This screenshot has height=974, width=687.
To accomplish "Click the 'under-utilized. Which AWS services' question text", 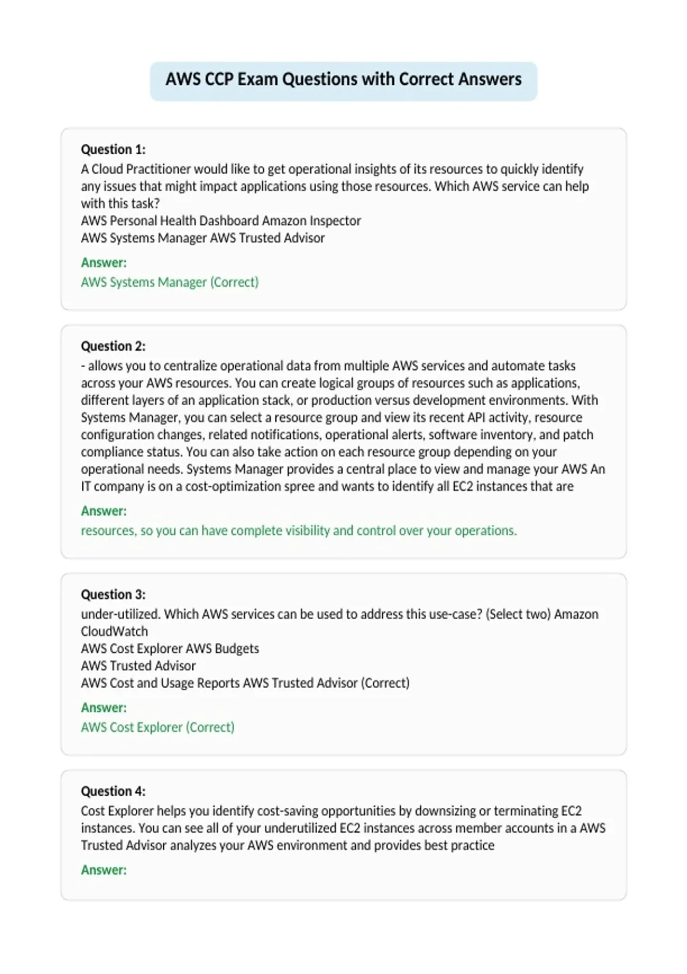I will coord(339,622).
